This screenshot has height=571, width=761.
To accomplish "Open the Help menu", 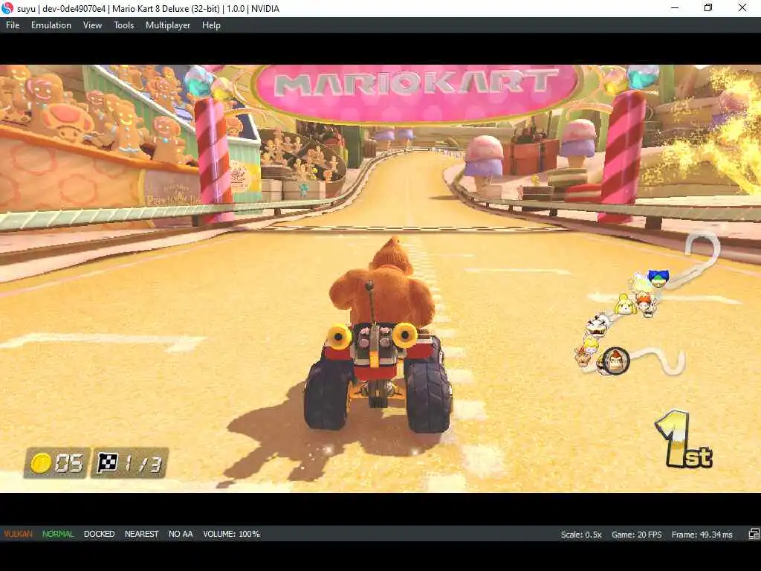I will [x=211, y=25].
